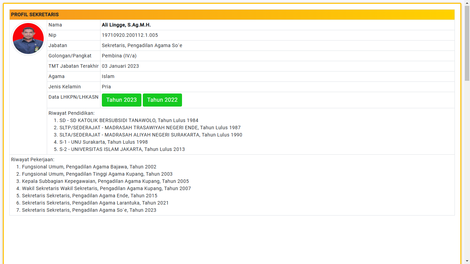Select the Islam value

108,77
